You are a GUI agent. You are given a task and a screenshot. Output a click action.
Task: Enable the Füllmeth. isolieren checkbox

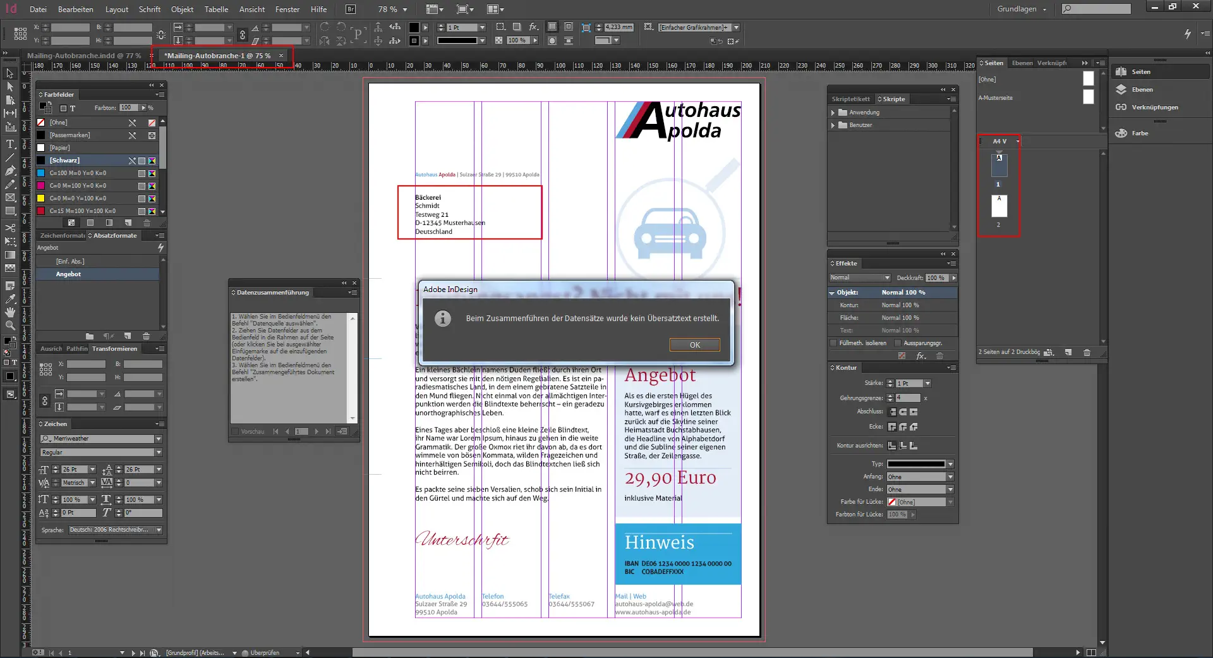(833, 343)
